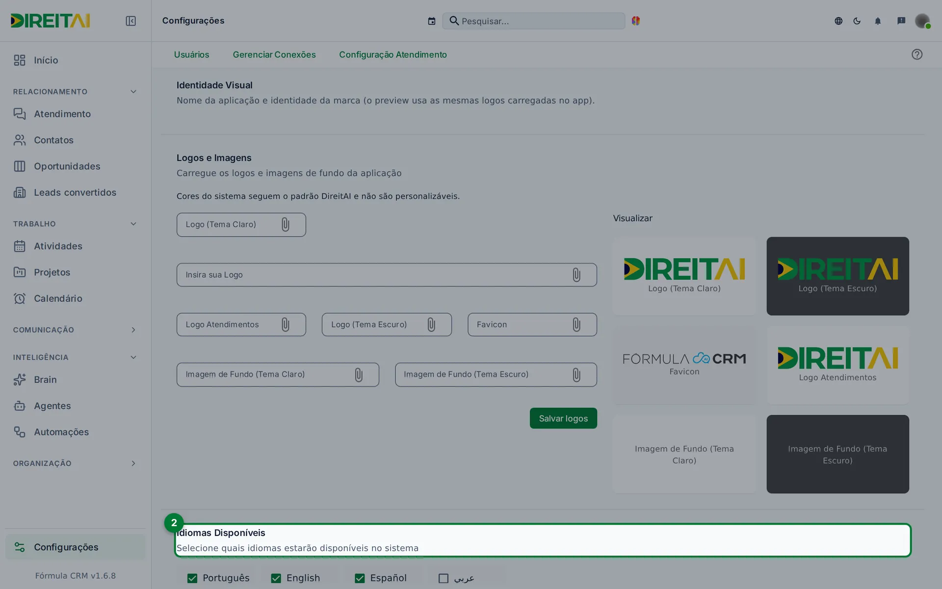Enable the Arabic language checkbox
The width and height of the screenshot is (942, 589).
[x=444, y=578]
